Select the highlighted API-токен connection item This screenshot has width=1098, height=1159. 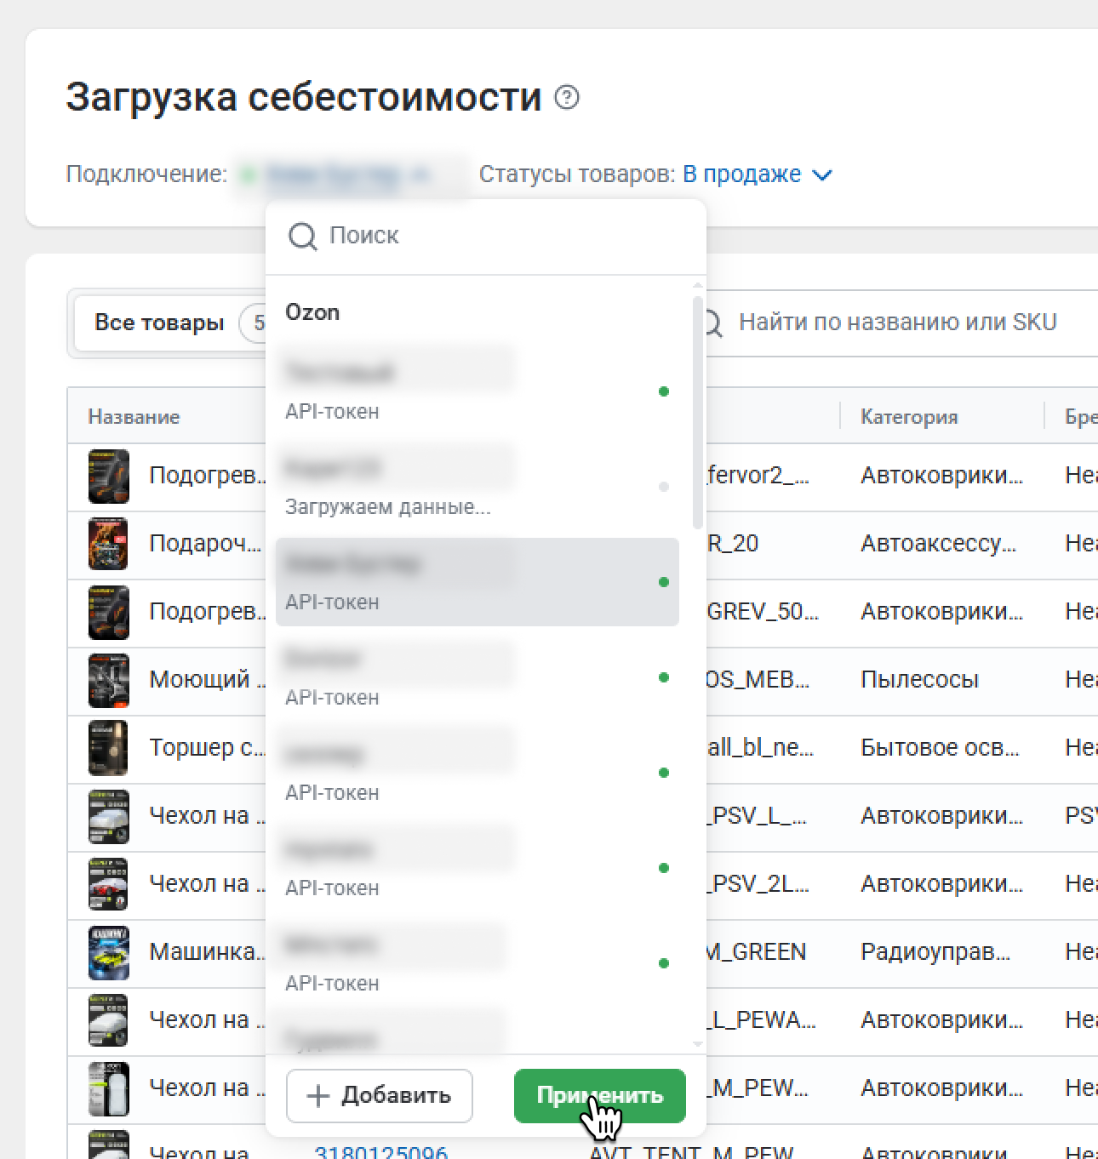[477, 582]
